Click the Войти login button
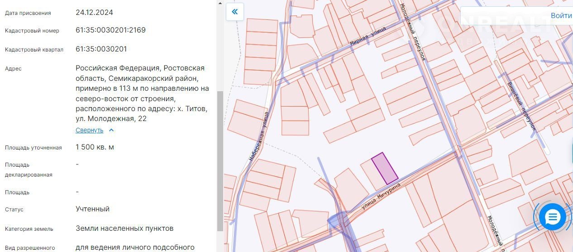This screenshot has width=573, height=252. pos(561,15)
